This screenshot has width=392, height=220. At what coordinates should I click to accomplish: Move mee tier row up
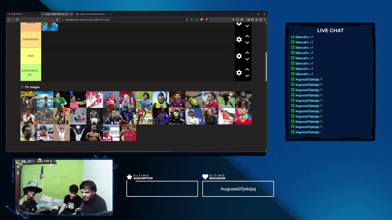pyautogui.click(x=247, y=53)
